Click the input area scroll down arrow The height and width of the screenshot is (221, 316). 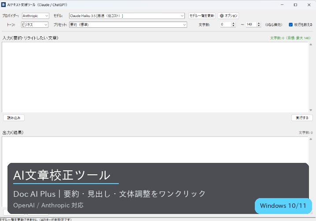coord(311,110)
